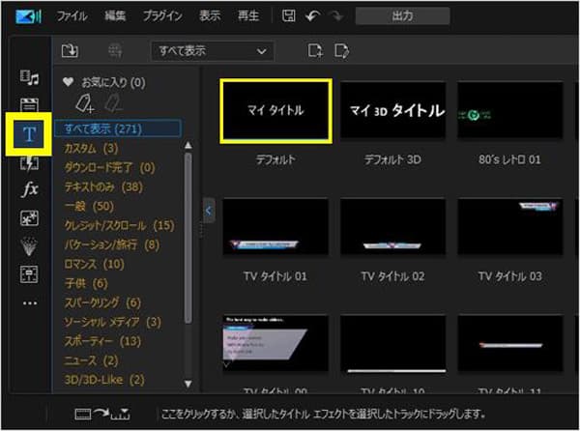Screen dimensions: 580x431
Task: Collapse the tag panel with the left chevron
Action: (x=209, y=211)
